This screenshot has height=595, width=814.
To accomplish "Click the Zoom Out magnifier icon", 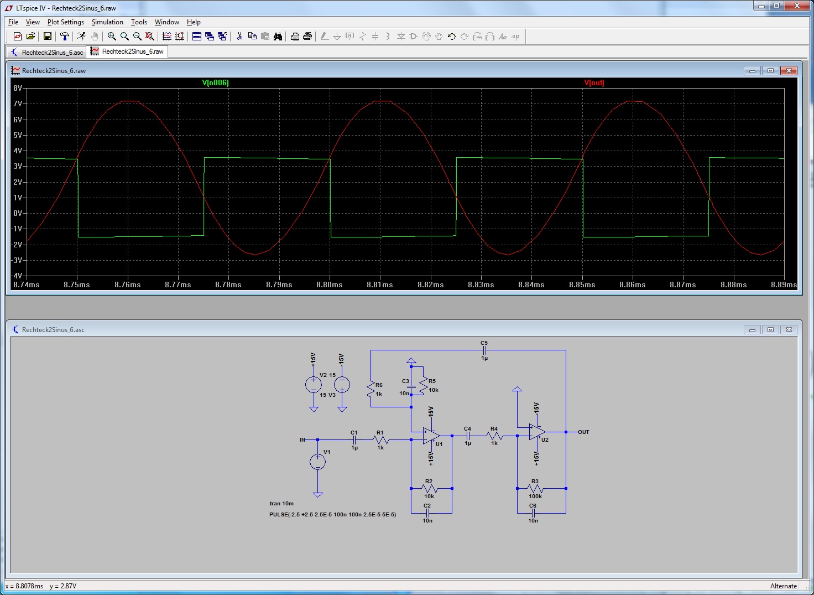I will coord(137,37).
